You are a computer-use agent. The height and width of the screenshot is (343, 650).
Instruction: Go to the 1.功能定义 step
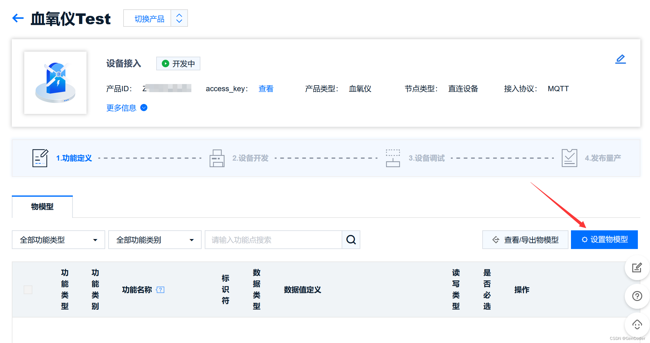point(74,158)
